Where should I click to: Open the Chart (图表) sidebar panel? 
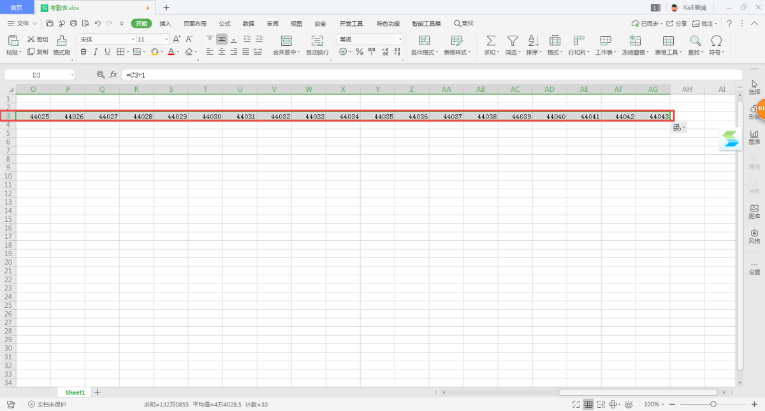(754, 137)
